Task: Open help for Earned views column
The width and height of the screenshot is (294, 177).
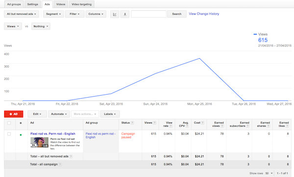Action: point(222,126)
